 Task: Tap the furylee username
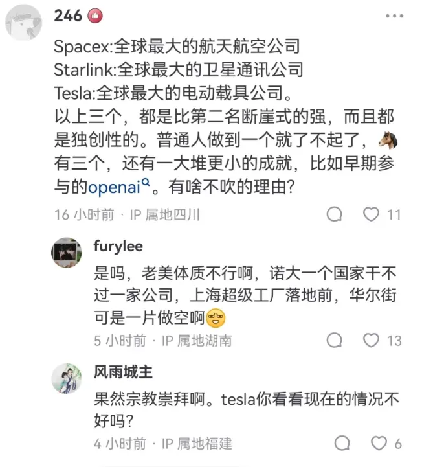pos(117,247)
